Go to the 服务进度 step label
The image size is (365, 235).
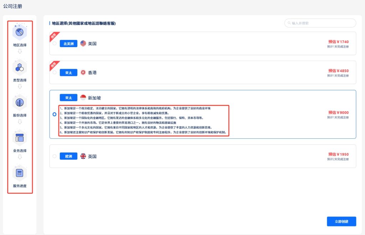[x=20, y=186]
